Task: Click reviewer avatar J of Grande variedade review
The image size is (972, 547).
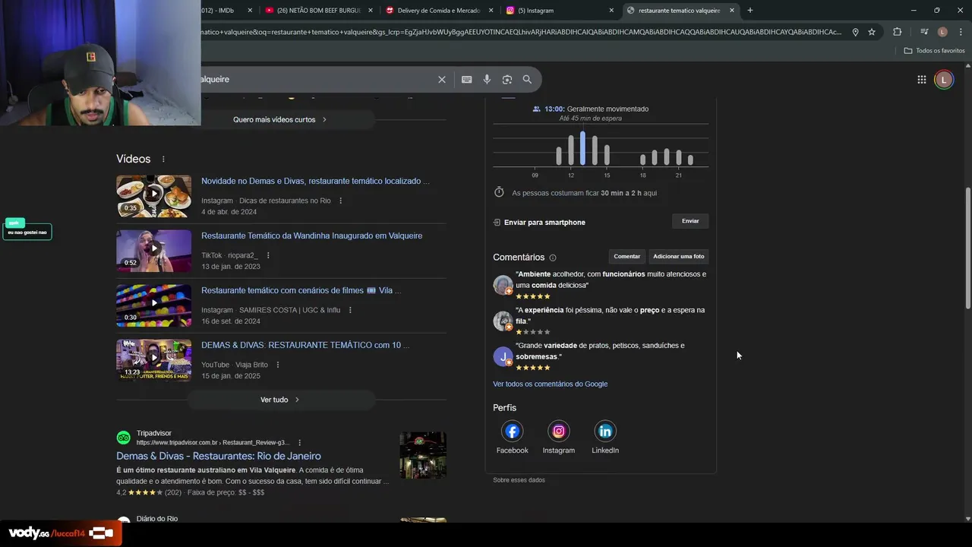Action: point(503,356)
